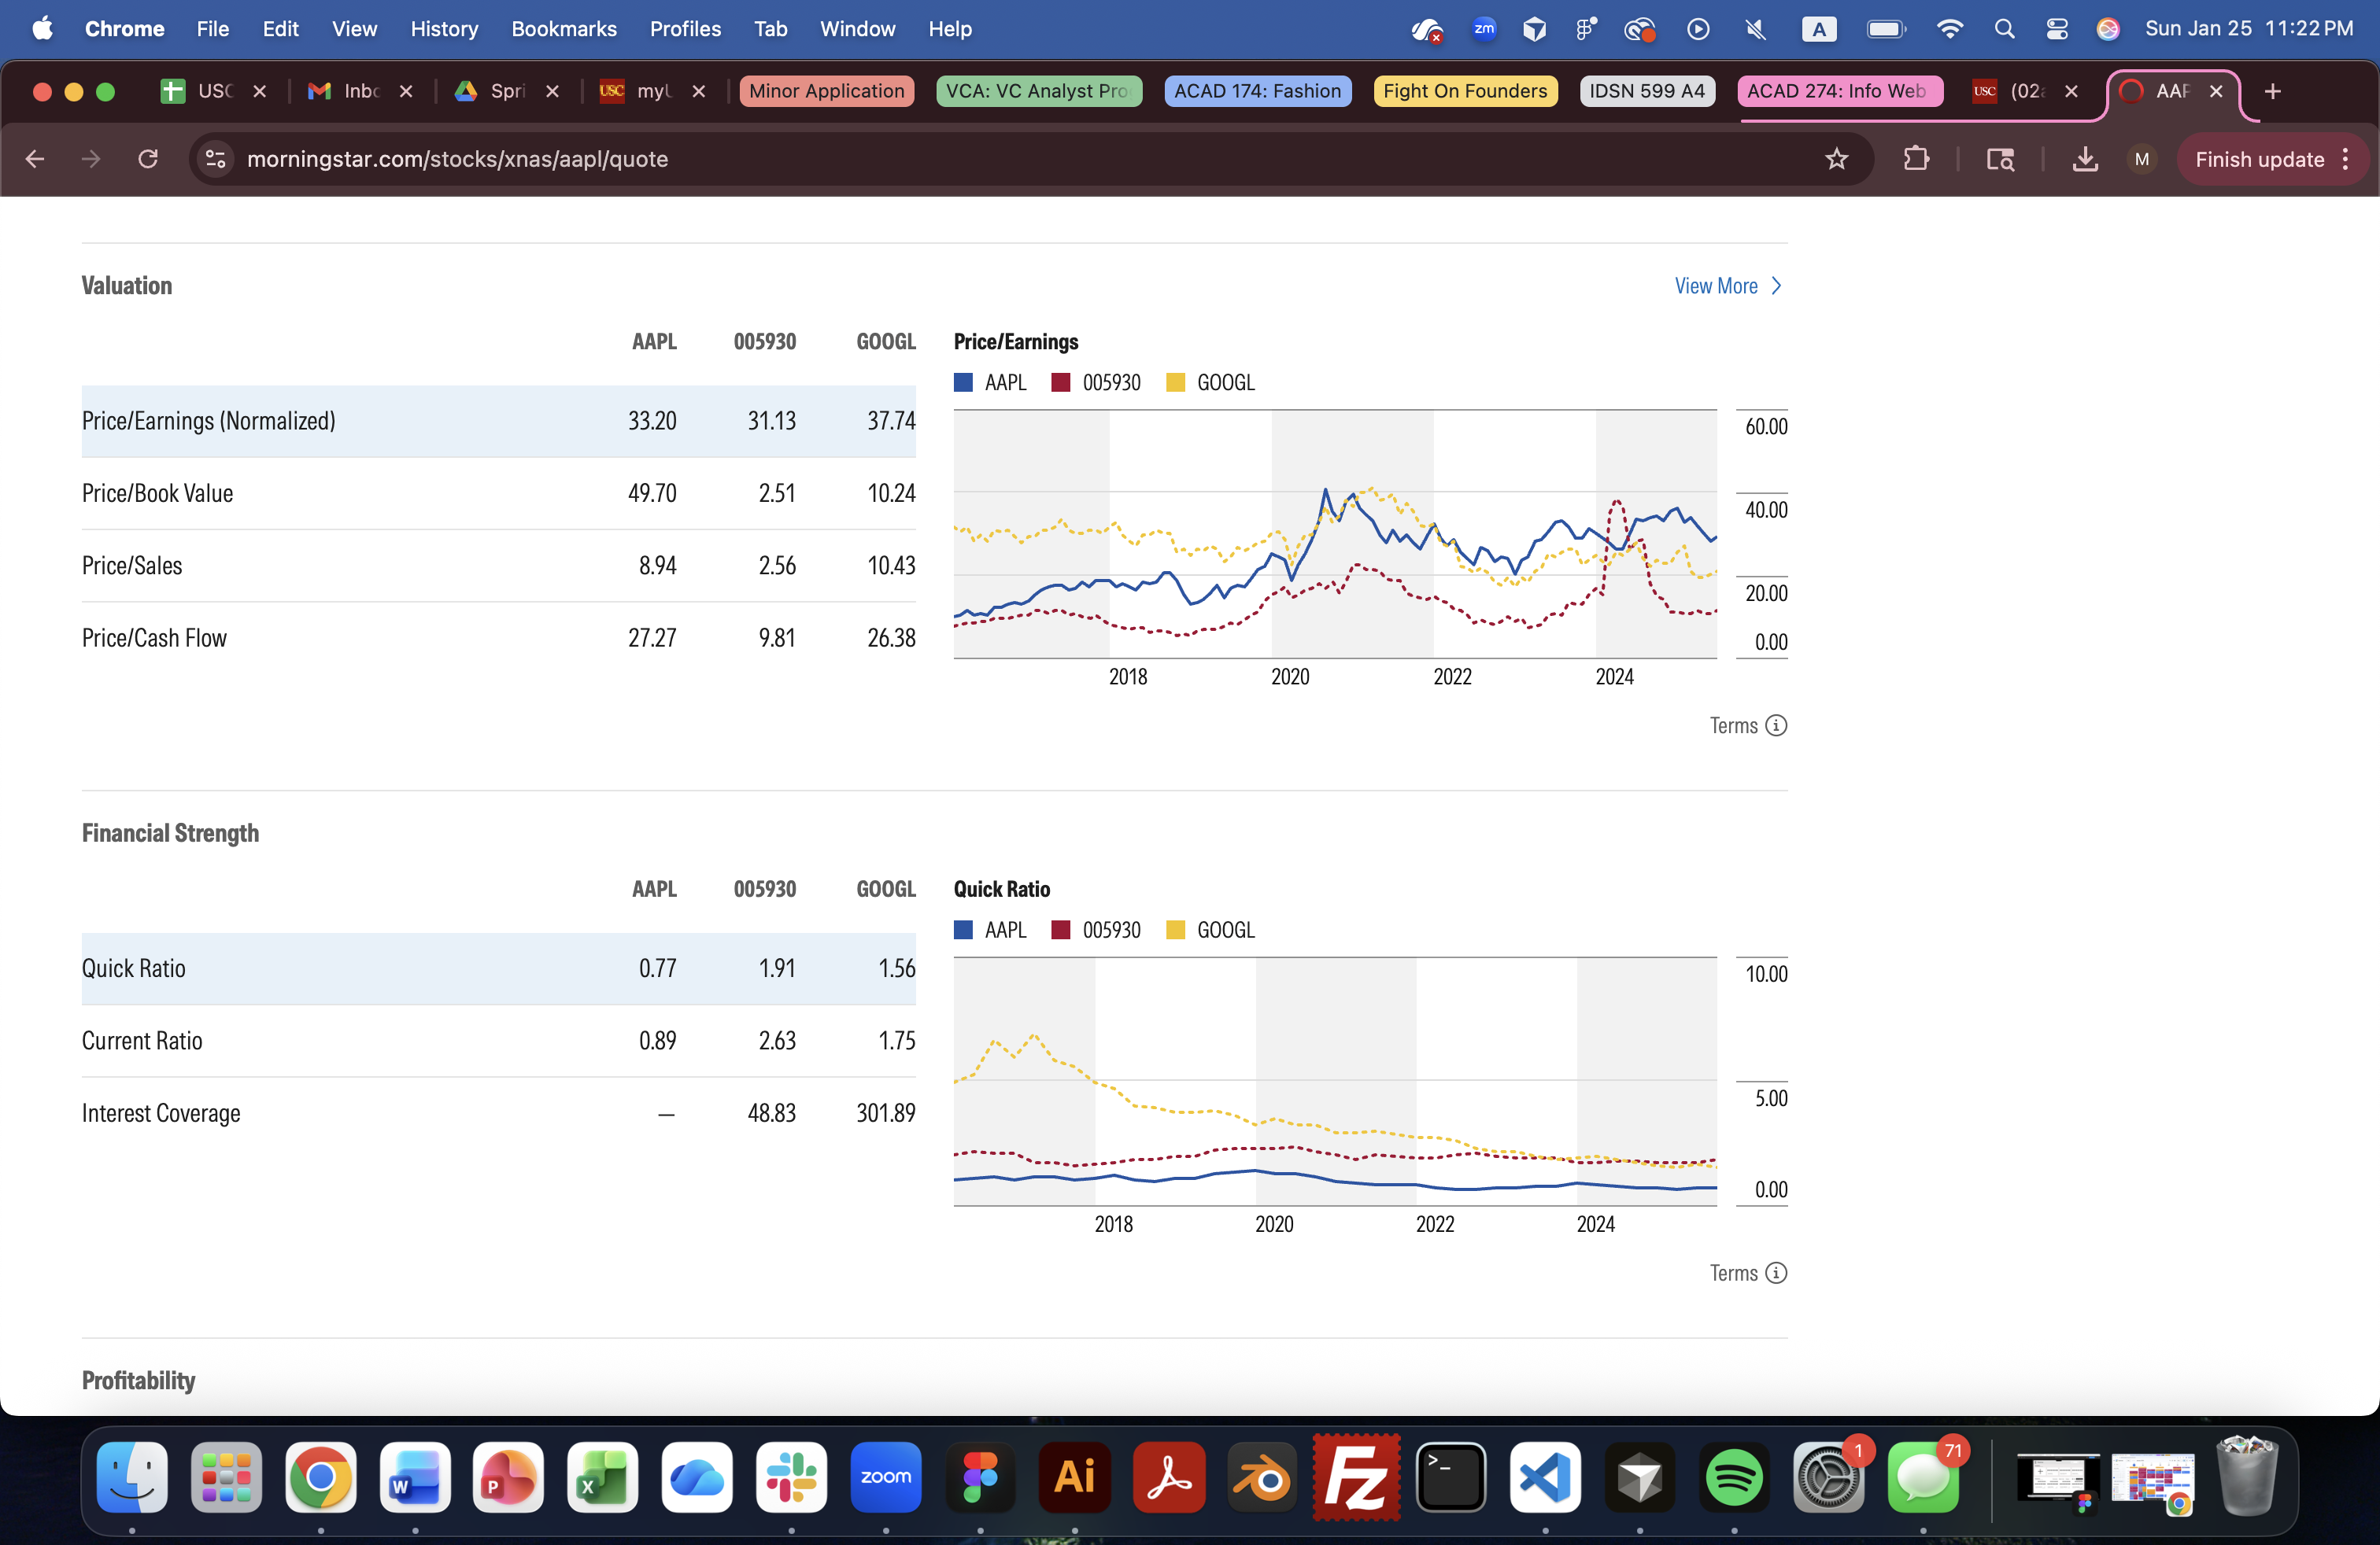Bookmark this page with the star icon
Screen dimensions: 2380x1545
pos(1836,159)
